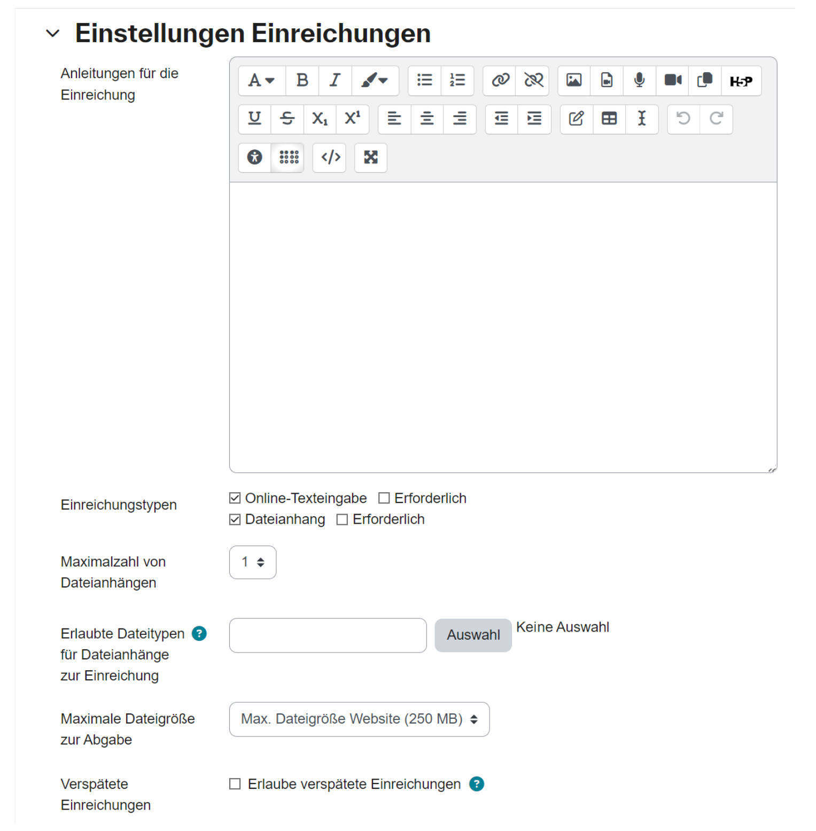Viewport: 816px width, 831px height.
Task: Open the HTML source code view
Action: (x=329, y=158)
